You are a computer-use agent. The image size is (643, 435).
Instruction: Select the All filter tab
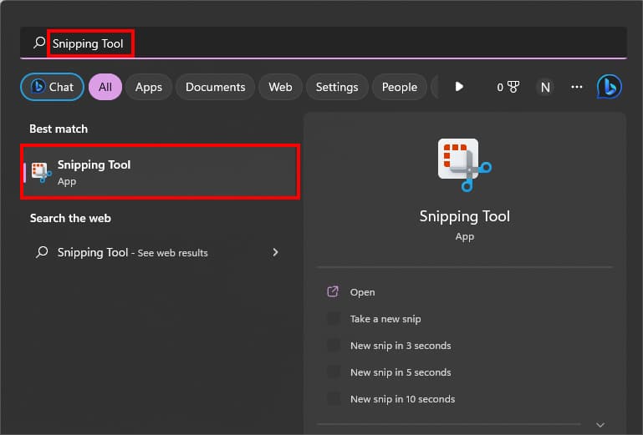click(x=105, y=87)
